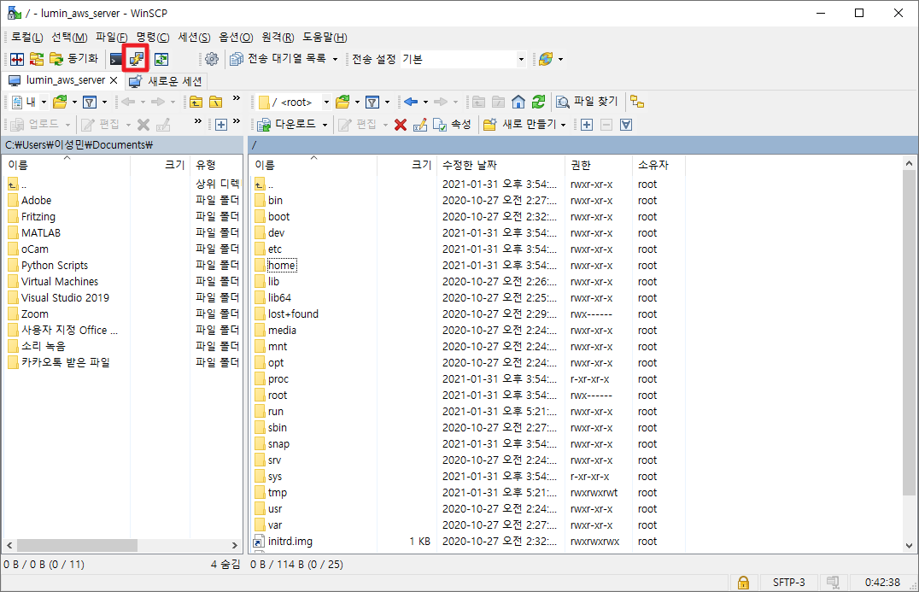
Task: Refresh the remote directory green arrows icon
Action: [539, 103]
